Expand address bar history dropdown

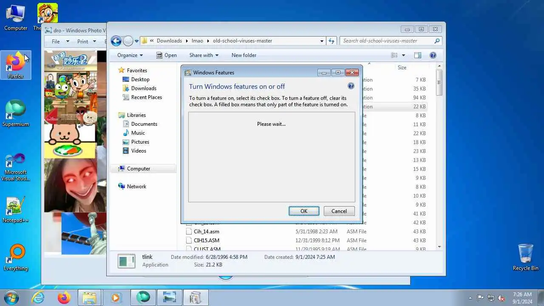[x=322, y=41]
